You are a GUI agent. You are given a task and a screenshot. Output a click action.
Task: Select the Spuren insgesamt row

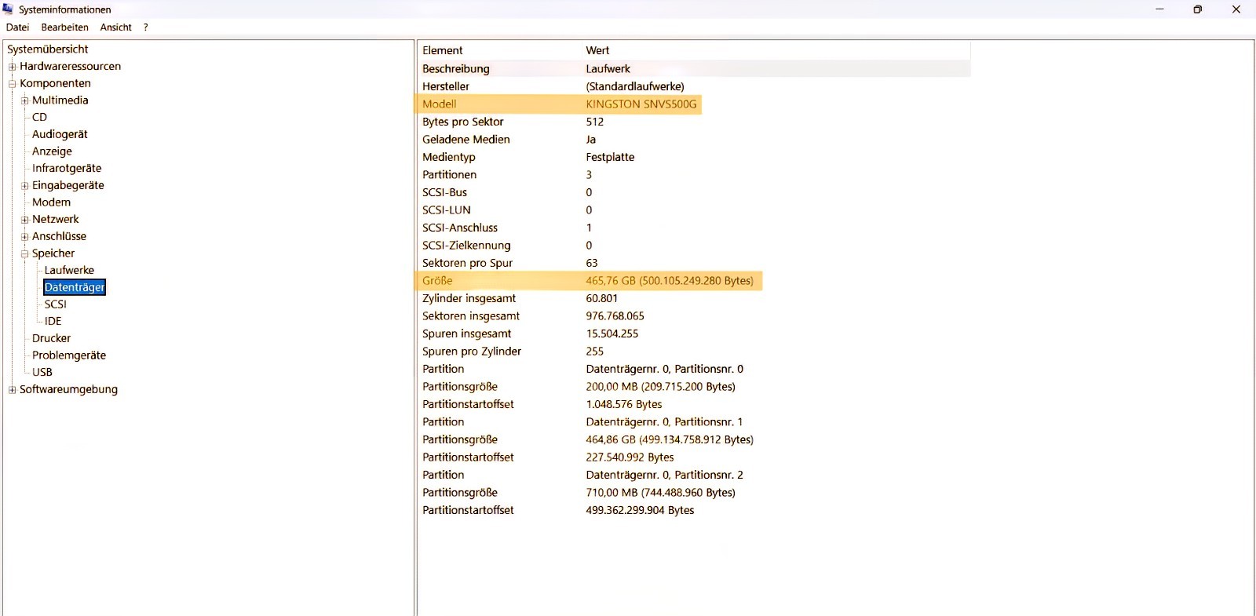(694, 334)
